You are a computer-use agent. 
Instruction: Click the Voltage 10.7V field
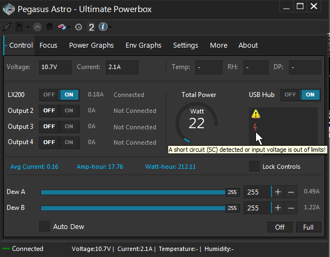click(55, 67)
